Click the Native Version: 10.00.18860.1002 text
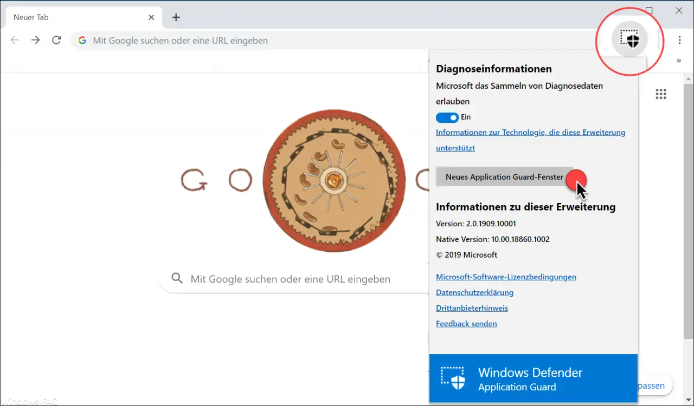694x406 pixels. click(493, 239)
